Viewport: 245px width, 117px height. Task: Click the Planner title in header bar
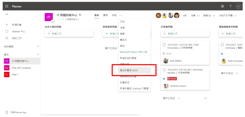tap(17, 6)
